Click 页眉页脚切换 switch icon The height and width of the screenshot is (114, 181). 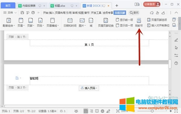point(106,21)
